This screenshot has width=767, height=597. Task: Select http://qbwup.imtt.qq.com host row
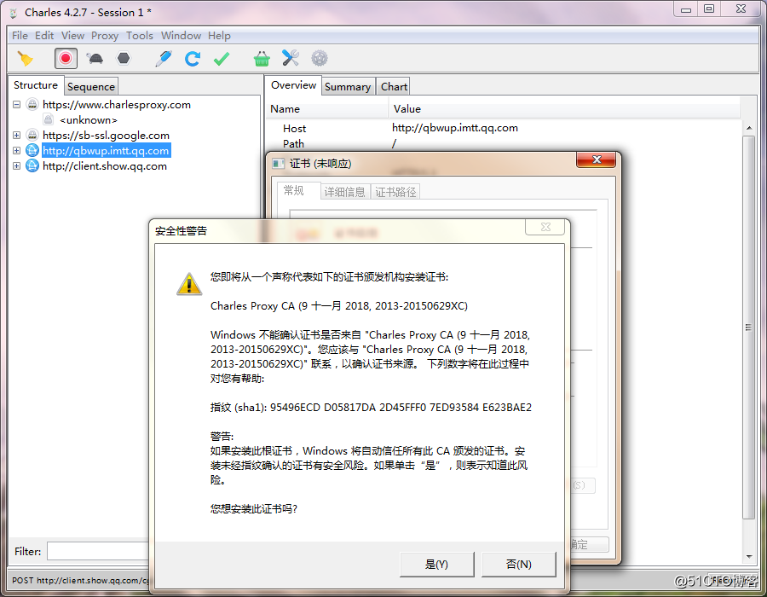(106, 151)
